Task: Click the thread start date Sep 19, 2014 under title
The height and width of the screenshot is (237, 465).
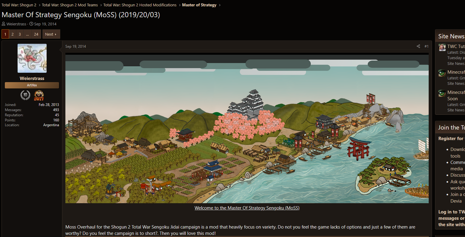Action: (x=45, y=24)
